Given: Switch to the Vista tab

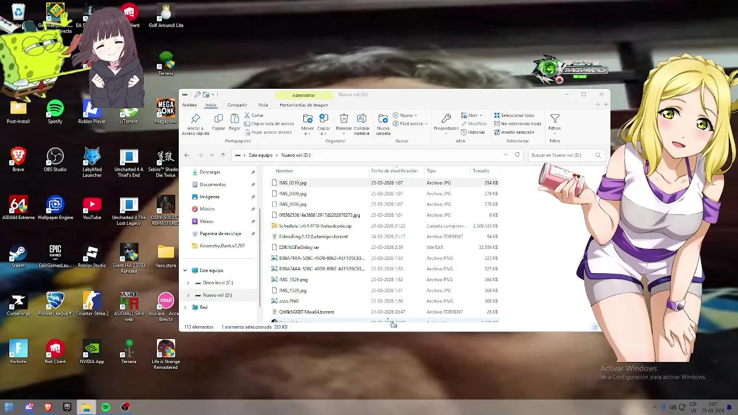Looking at the screenshot, I should coord(263,105).
